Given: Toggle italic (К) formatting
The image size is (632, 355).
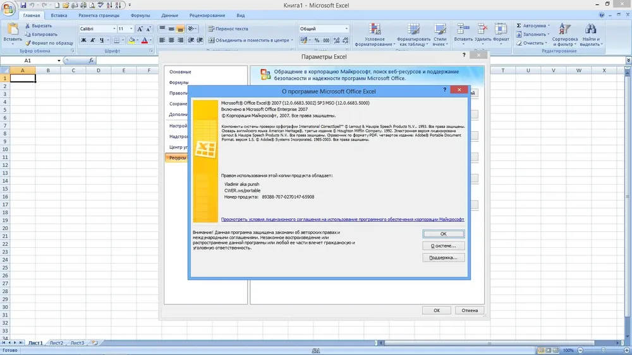Looking at the screenshot, I should click(x=92, y=40).
